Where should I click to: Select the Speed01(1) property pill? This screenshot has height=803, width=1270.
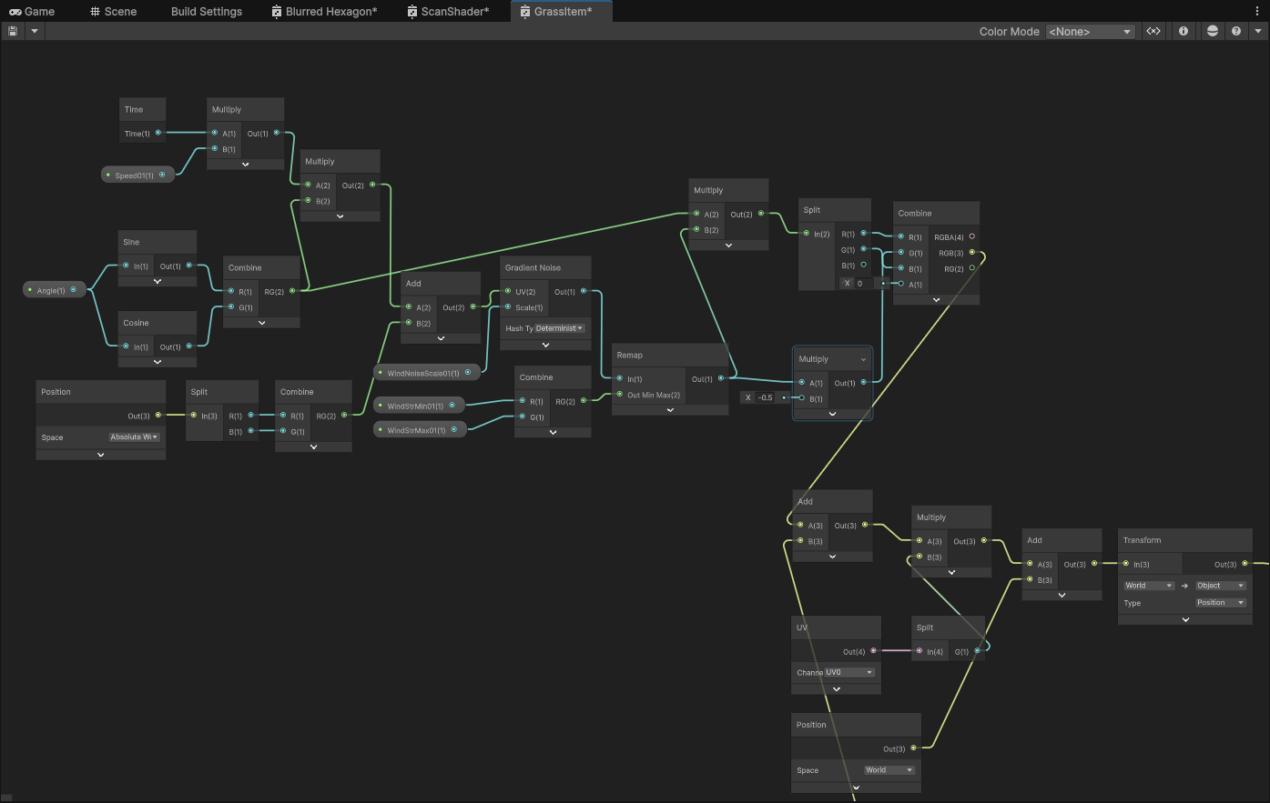pos(137,175)
